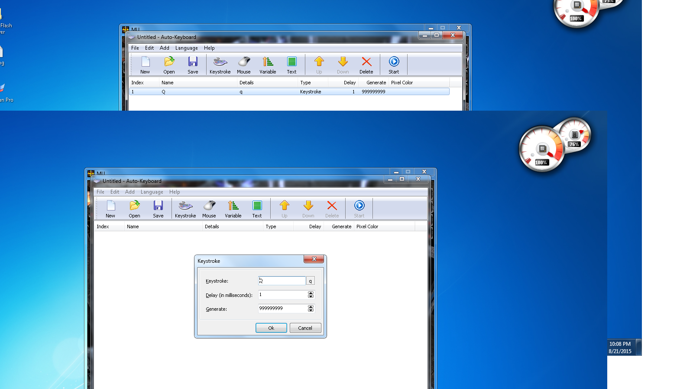
Task: Click New icon in upper Auto-Keyboard window
Action: click(145, 65)
